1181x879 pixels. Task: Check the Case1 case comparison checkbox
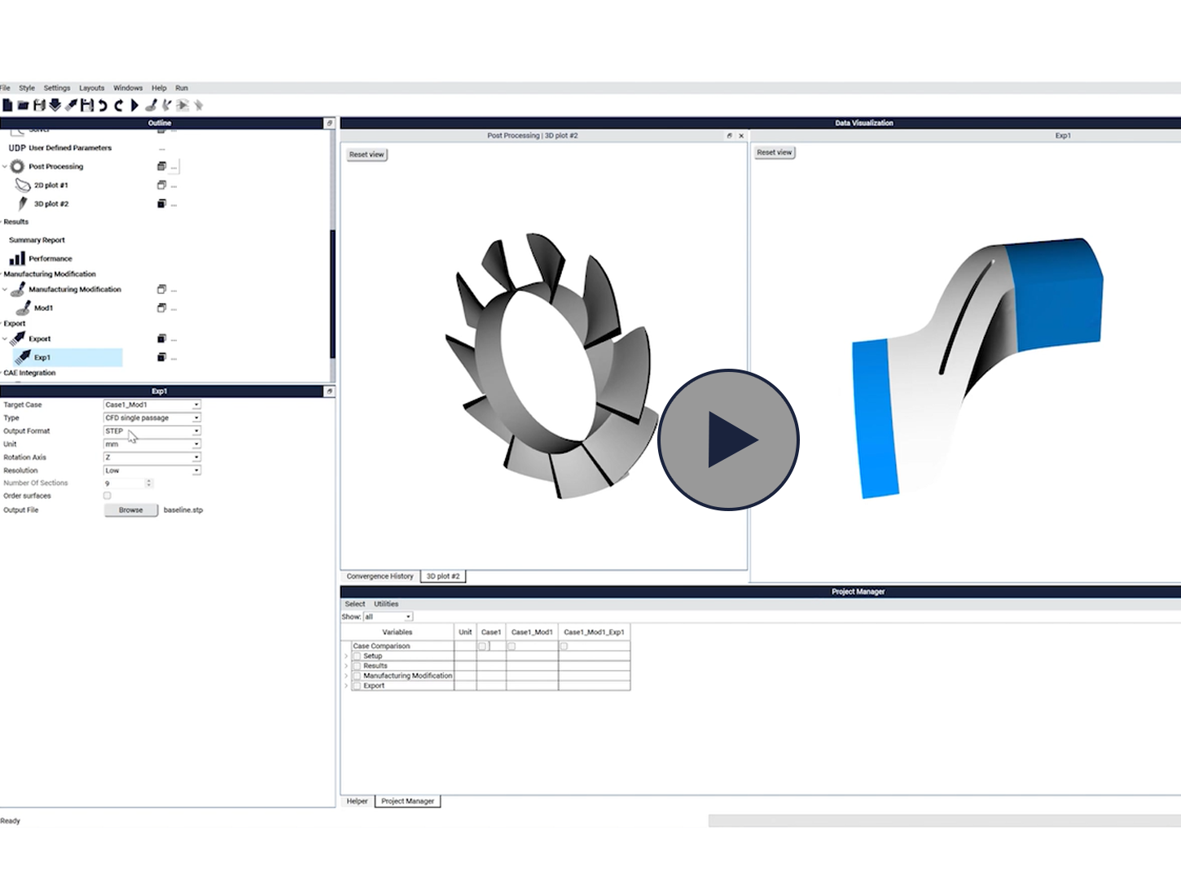482,646
